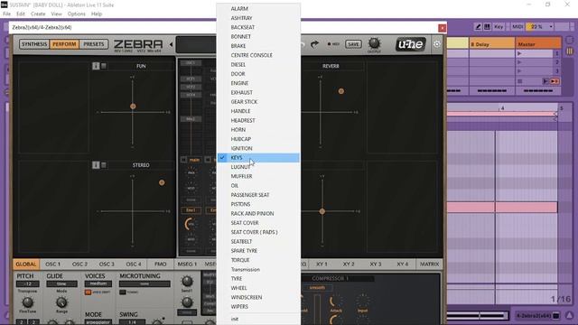578x325 pixels.
Task: Toggle the voice drift checkbox under Voices
Action: [88, 292]
